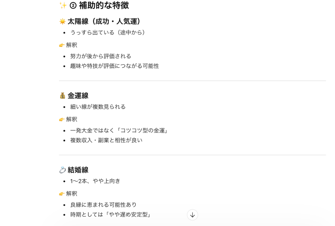
Task: Click the pointing finger icon in 結婚線 section
Action: (x=62, y=194)
